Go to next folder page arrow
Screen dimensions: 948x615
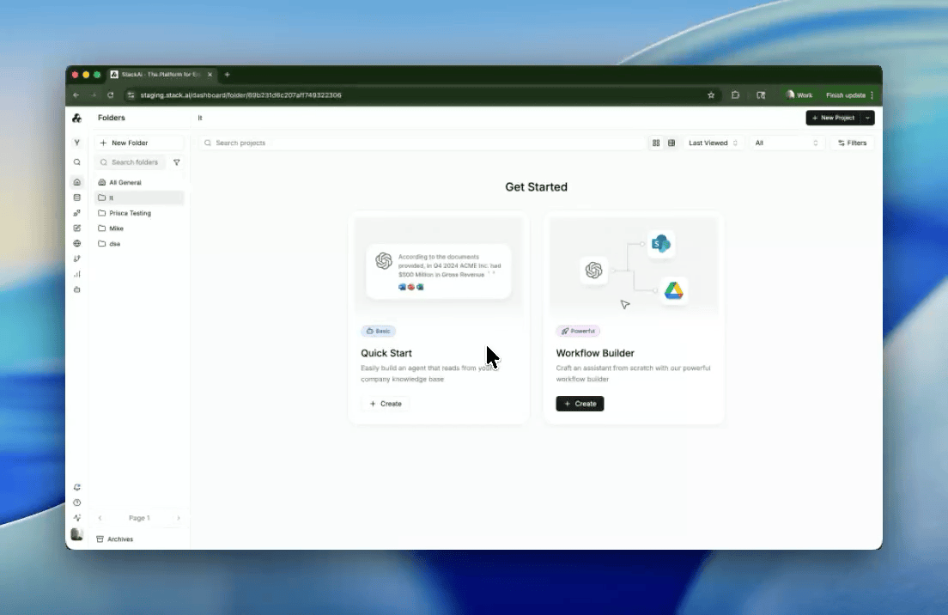[179, 518]
